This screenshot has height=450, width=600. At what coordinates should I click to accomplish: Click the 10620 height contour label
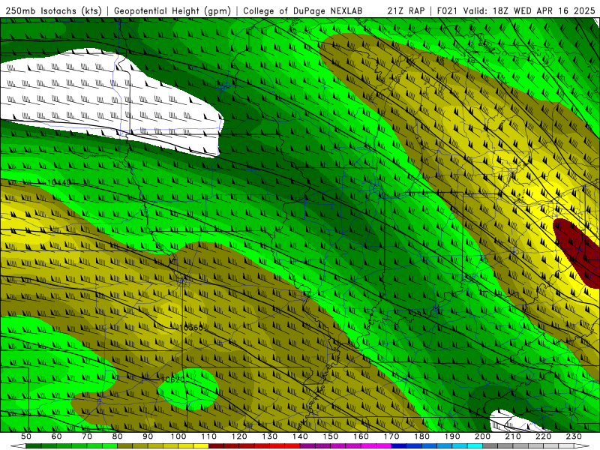(173, 379)
